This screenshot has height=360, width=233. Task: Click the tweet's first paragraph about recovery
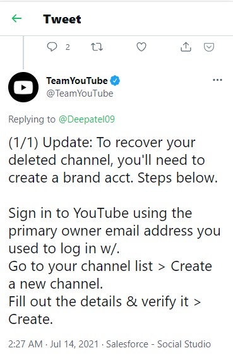(113, 160)
